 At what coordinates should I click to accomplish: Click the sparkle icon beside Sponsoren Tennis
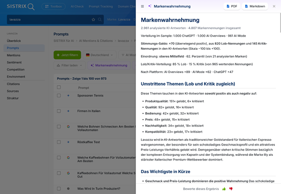pos(68,95)
